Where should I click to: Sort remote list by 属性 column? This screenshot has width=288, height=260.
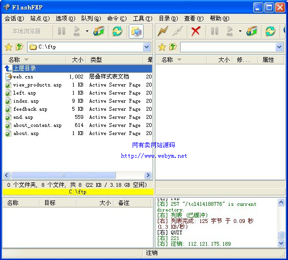[270, 60]
